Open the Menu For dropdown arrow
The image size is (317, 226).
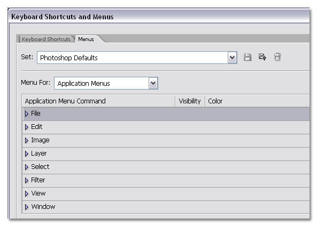click(x=153, y=83)
